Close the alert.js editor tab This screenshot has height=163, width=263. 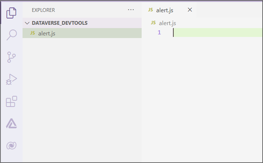(190, 10)
